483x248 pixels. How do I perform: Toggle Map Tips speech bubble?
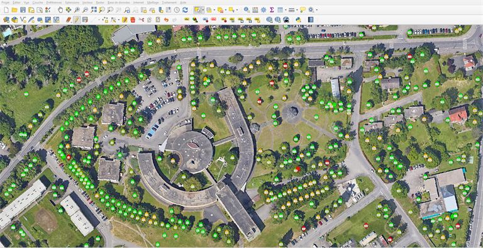coord(303,10)
